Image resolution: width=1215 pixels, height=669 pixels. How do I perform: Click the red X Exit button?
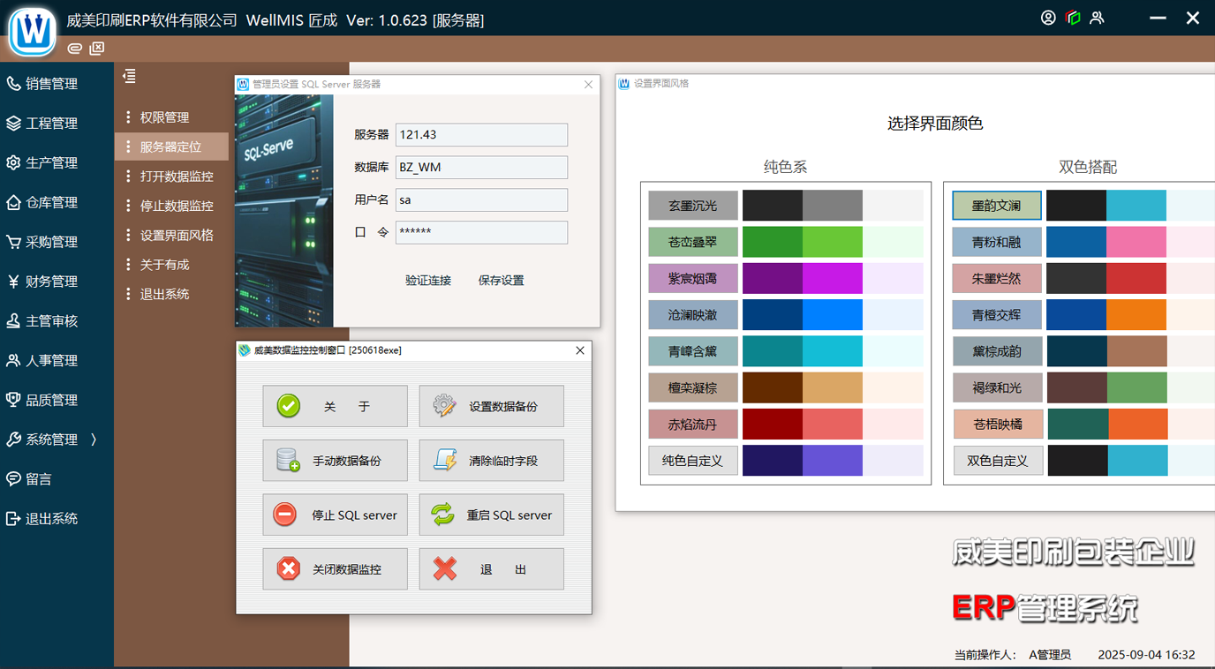[491, 569]
